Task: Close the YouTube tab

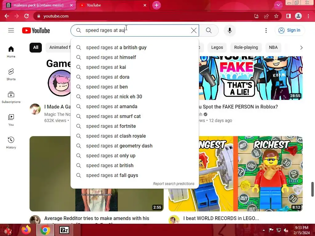Action: (x=145, y=5)
